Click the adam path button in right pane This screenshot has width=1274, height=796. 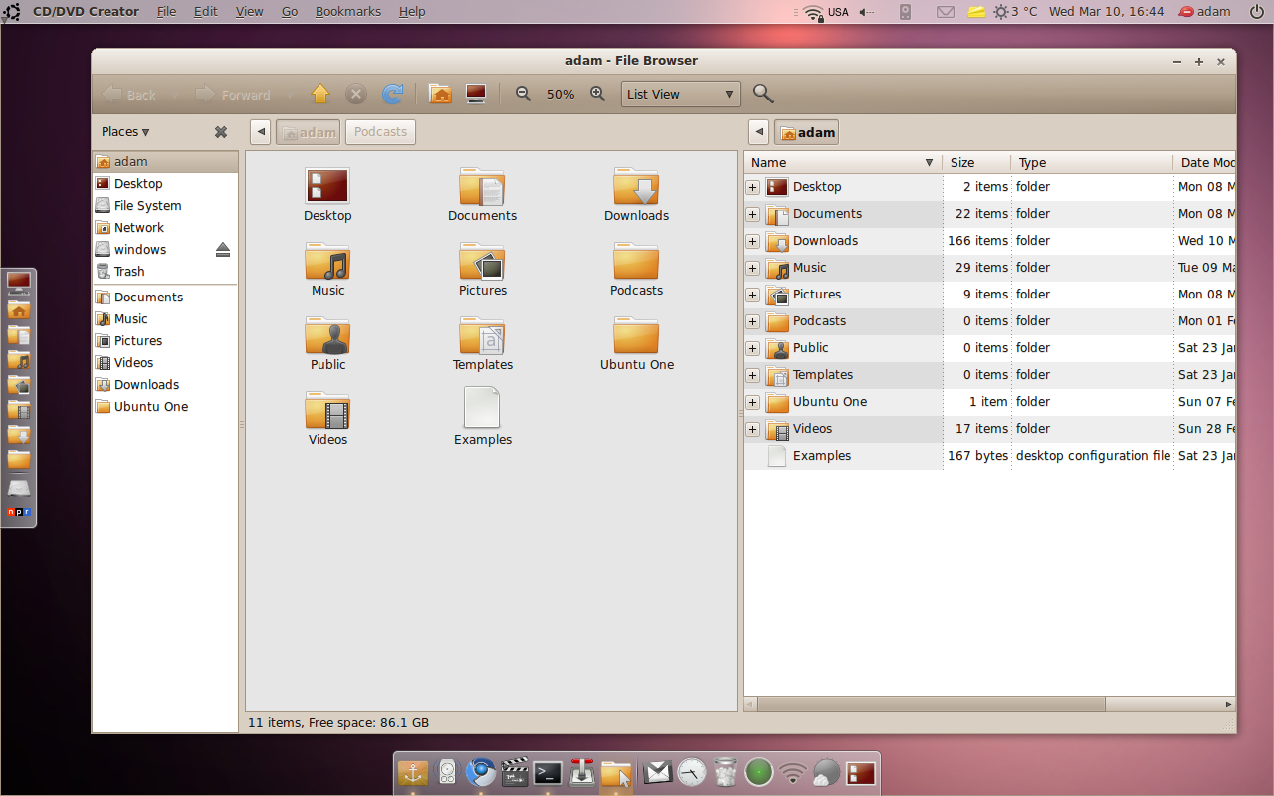(806, 132)
